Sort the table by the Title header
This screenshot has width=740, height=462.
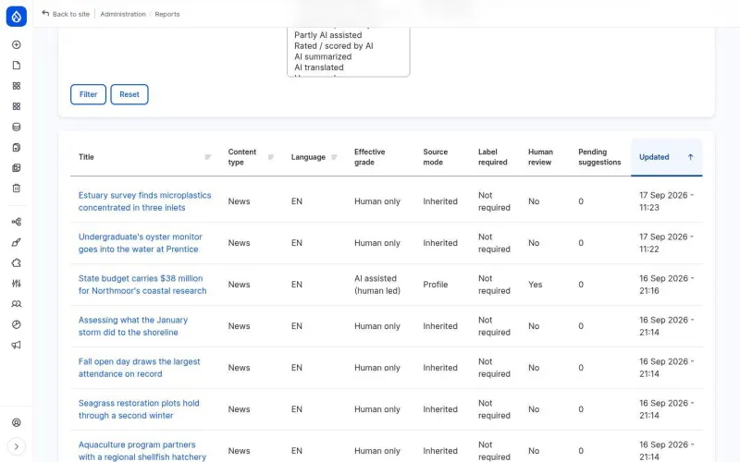pyautogui.click(x=86, y=157)
